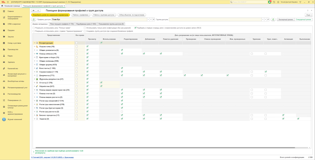Click 'Подобрать роли по заданным параметрам' button
Viewport: 315px width, 160px height.
(x=50, y=15)
